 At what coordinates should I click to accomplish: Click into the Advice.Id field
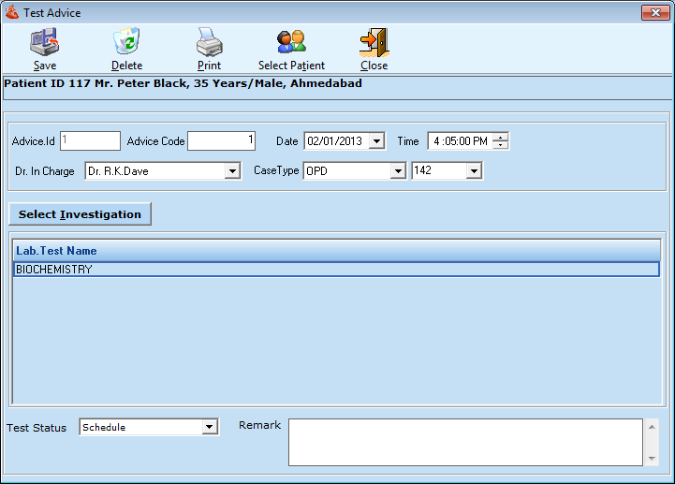(x=91, y=141)
